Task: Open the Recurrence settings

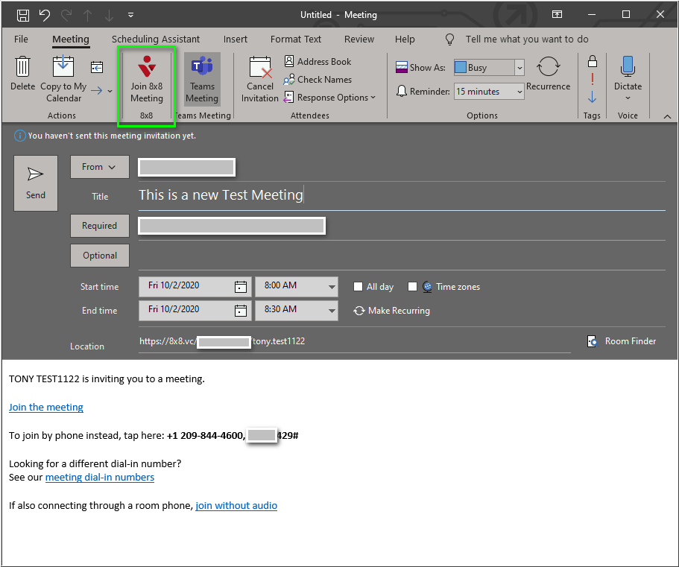Action: pyautogui.click(x=549, y=75)
